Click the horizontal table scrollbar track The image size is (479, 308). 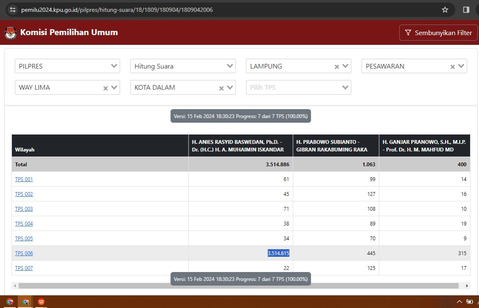(x=239, y=286)
